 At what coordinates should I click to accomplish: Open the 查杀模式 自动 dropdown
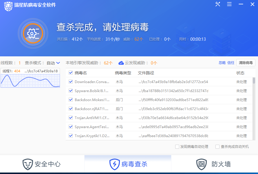(53, 63)
